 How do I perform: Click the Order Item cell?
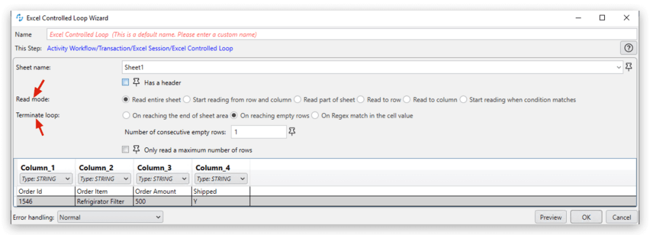pyautogui.click(x=105, y=191)
